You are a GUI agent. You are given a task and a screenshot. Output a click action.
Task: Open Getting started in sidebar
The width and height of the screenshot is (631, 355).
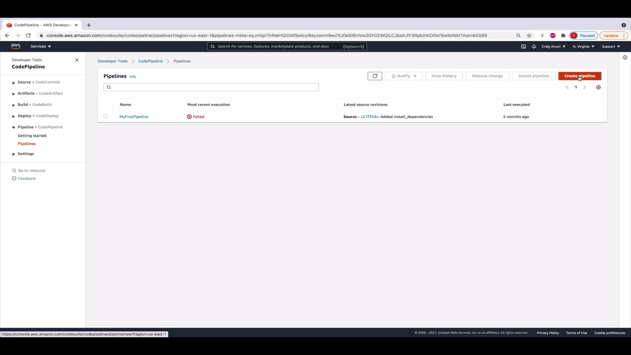[x=32, y=136]
